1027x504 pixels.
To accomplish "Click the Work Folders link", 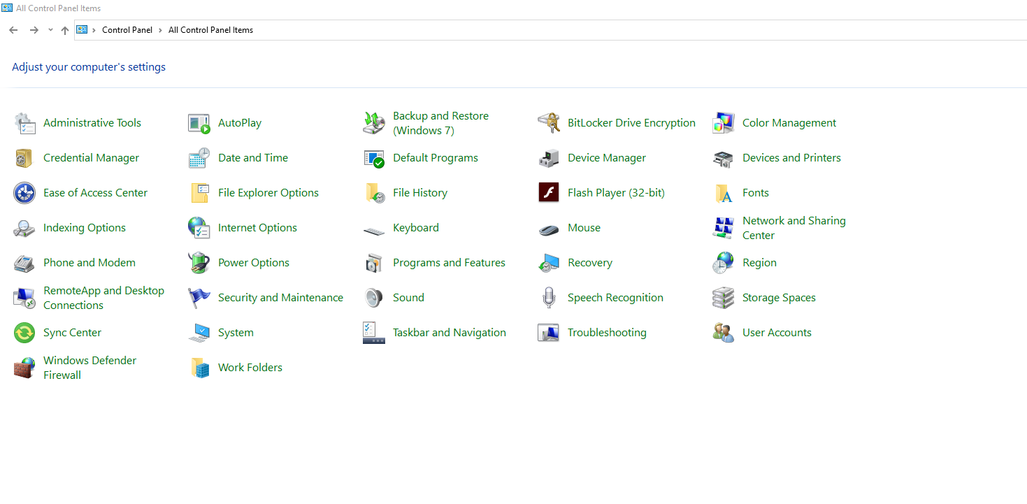I will tap(250, 368).
